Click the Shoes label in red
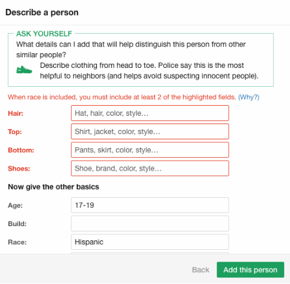 tap(19, 168)
